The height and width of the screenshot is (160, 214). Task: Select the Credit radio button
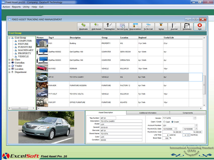pyautogui.click(x=172, y=122)
